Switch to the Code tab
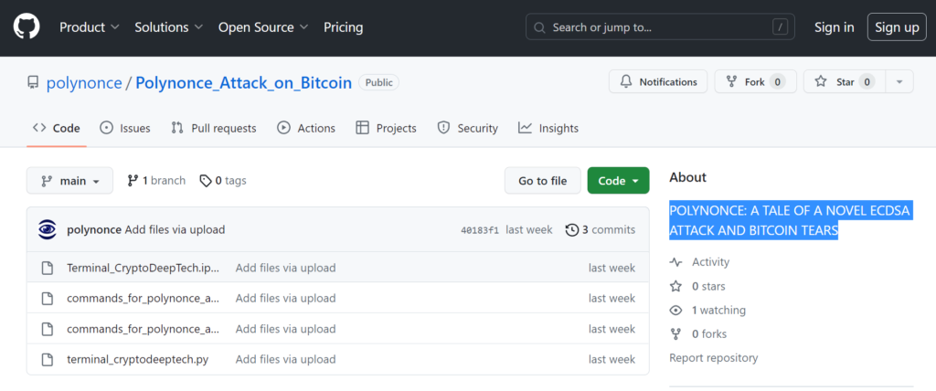Viewport: 936px width, 391px height. point(57,128)
